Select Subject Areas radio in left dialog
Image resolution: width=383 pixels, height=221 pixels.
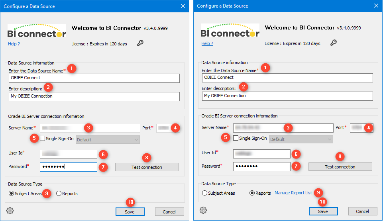coord(11,194)
